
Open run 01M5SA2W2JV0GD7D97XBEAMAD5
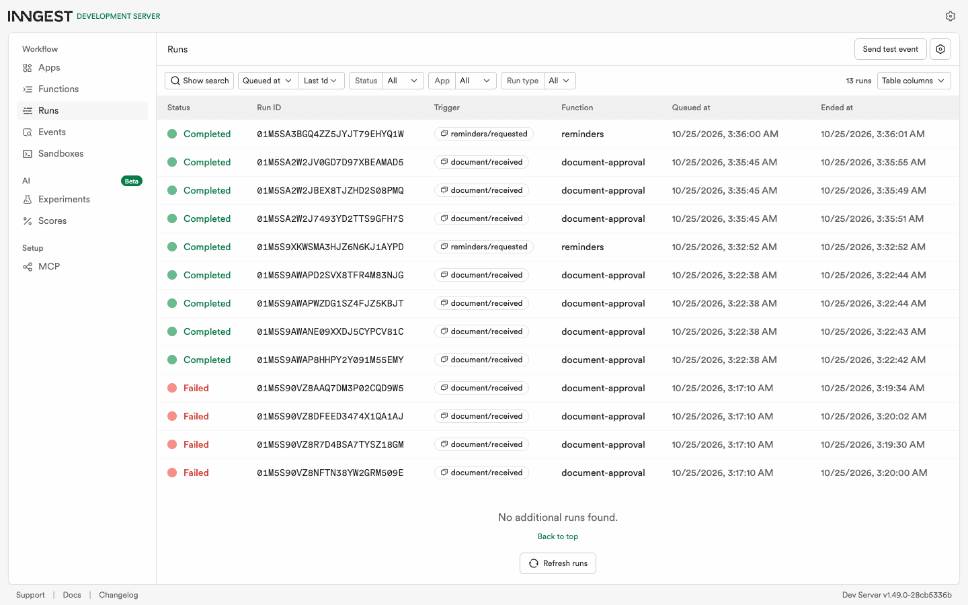[558, 162]
